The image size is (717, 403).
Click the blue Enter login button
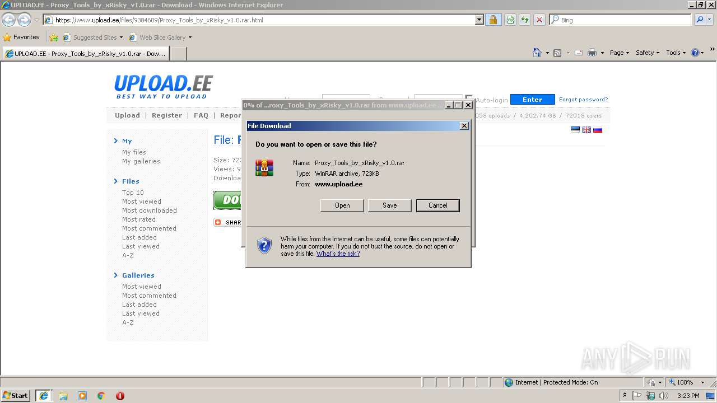(x=533, y=100)
